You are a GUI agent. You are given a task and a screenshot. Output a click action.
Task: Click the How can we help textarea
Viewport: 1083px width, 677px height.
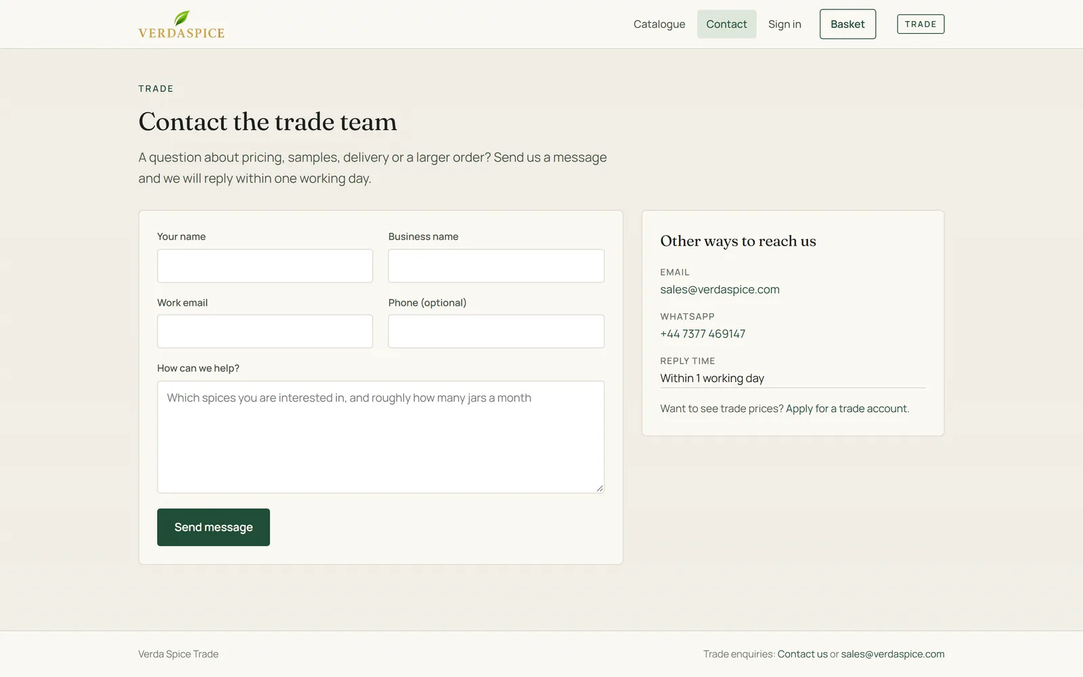tap(380, 437)
